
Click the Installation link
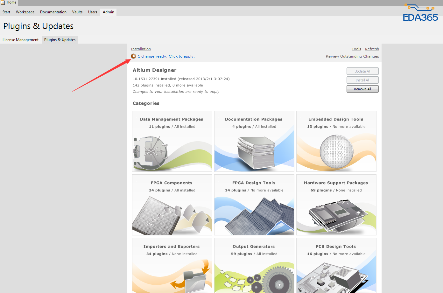(141, 49)
